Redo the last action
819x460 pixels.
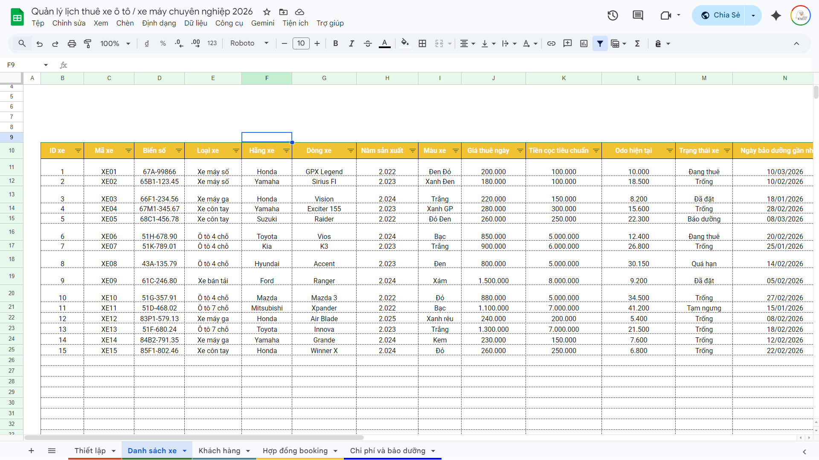click(x=55, y=43)
